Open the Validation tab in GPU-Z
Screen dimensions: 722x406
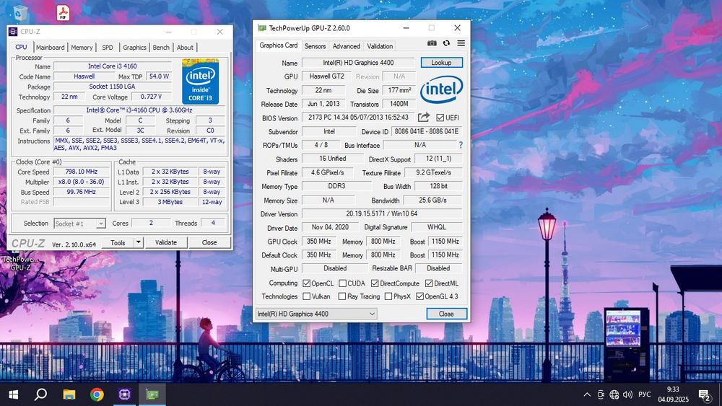380,46
